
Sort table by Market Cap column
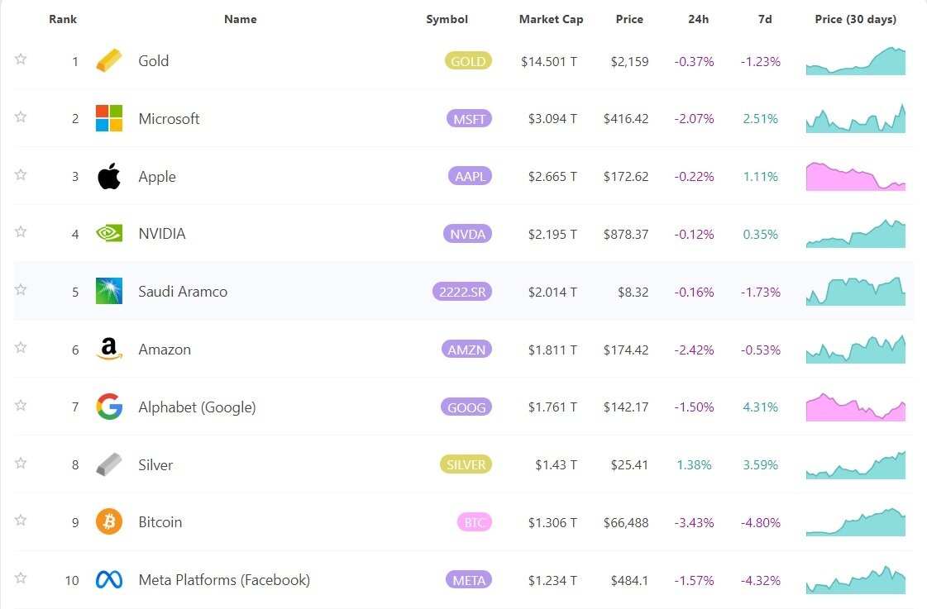click(551, 19)
